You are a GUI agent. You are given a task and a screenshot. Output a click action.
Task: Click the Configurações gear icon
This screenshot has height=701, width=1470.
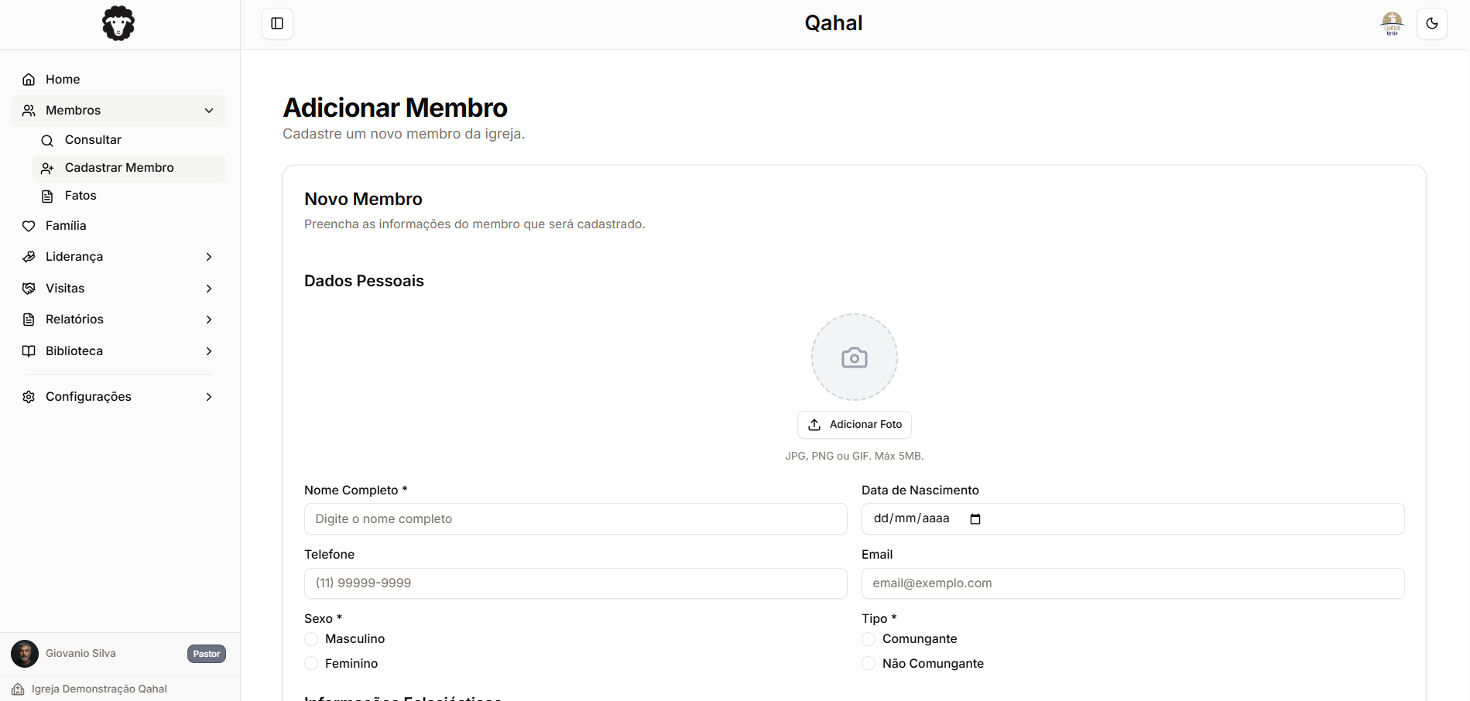pos(29,397)
